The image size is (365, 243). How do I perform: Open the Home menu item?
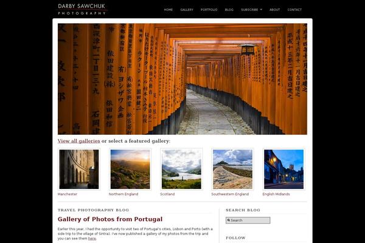[169, 10]
